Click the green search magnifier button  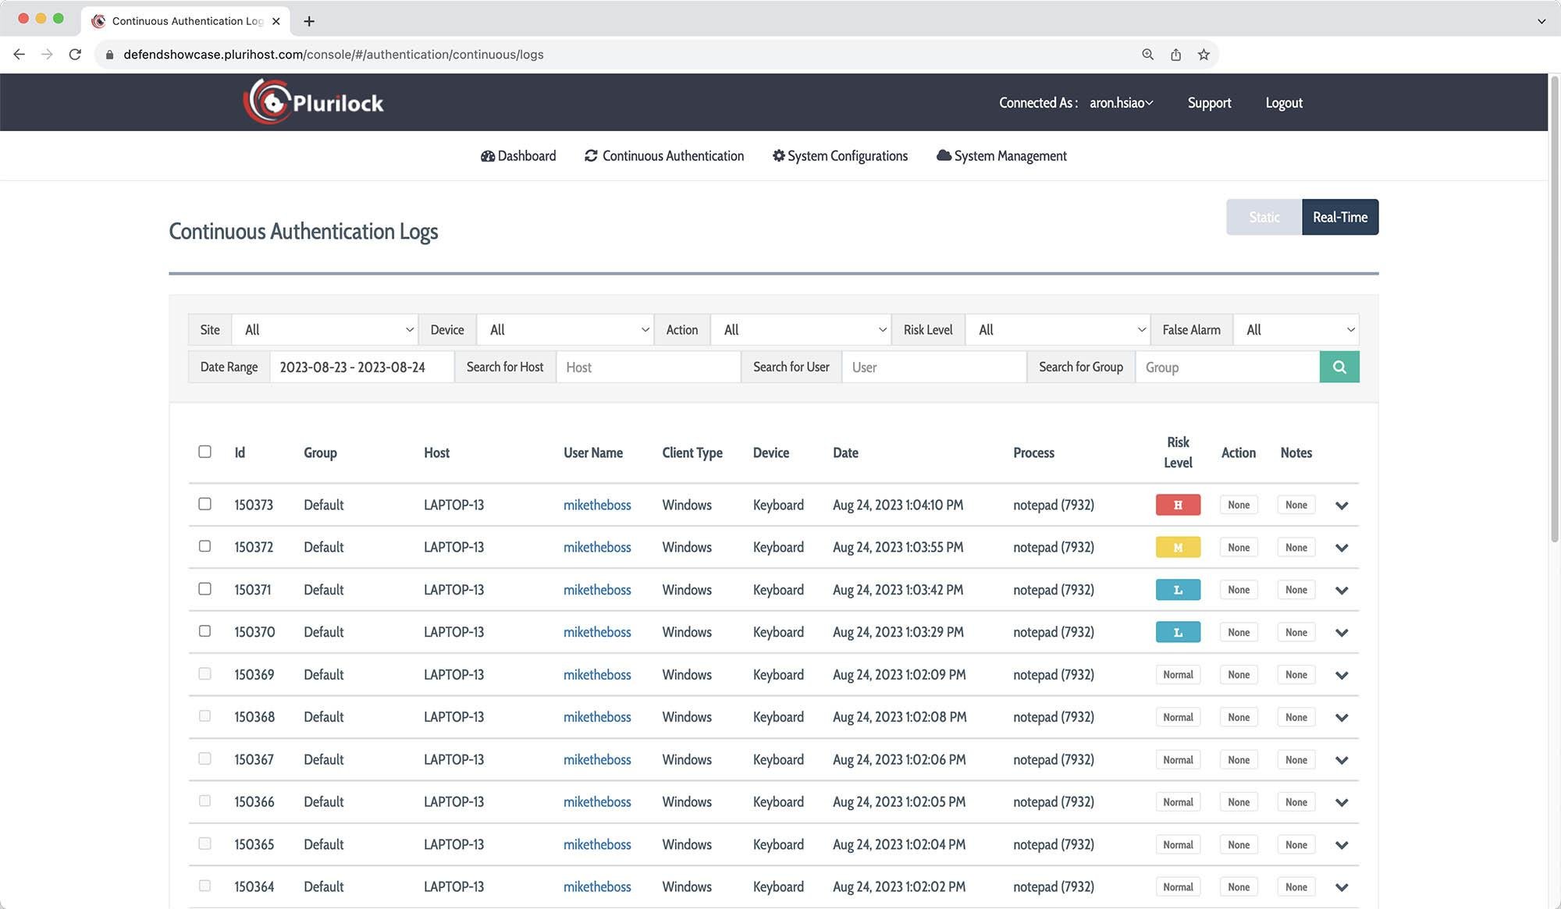pos(1339,367)
